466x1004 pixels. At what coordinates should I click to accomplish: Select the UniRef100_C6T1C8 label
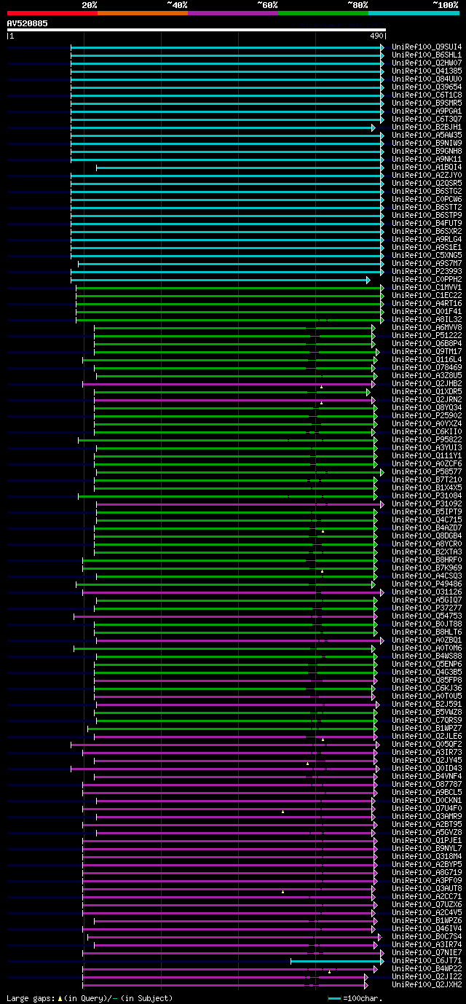(427, 95)
